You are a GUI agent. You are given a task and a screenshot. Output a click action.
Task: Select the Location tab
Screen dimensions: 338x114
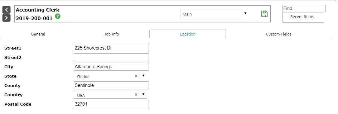188,34
